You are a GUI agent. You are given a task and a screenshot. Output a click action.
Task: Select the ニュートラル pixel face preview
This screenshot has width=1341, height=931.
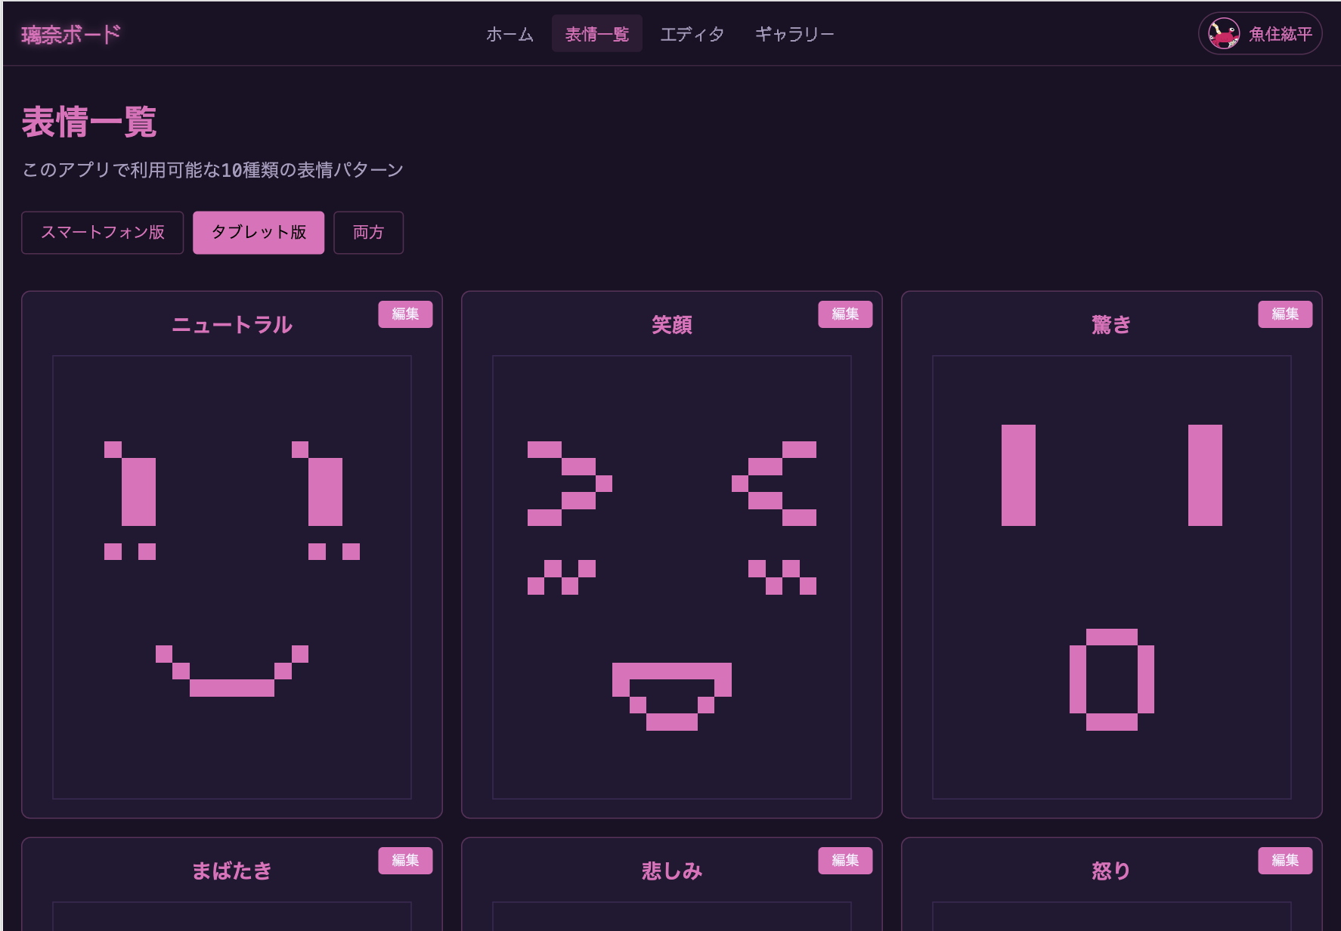[x=232, y=577]
